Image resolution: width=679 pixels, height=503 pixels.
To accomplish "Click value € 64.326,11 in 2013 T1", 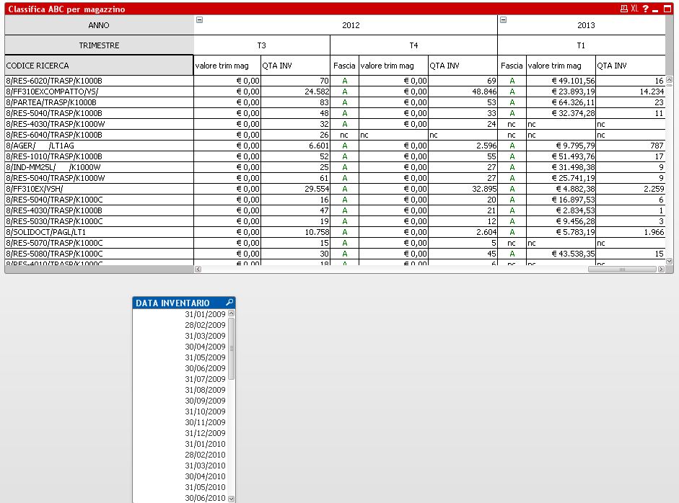I will pyautogui.click(x=561, y=102).
